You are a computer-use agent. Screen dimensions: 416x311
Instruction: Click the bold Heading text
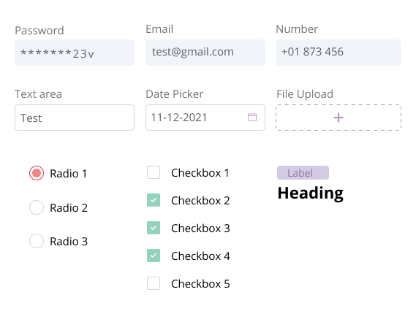[x=311, y=193]
